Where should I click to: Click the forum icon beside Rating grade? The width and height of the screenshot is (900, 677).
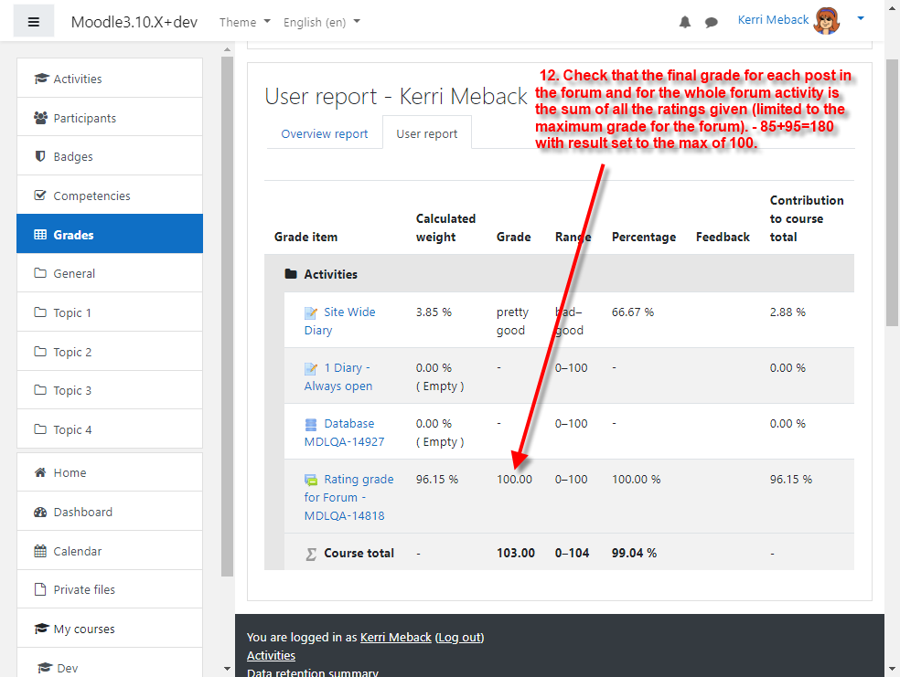click(x=311, y=480)
